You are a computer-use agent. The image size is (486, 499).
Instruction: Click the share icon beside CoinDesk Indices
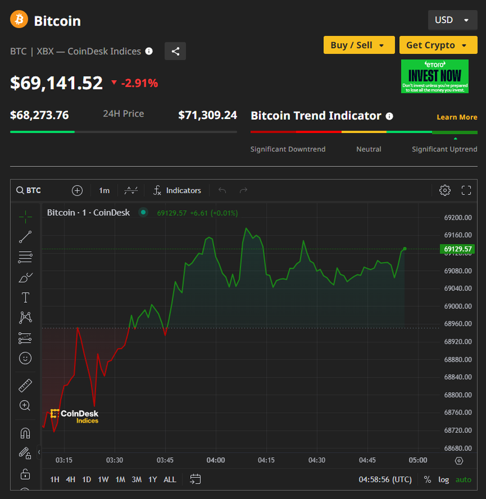tap(175, 52)
